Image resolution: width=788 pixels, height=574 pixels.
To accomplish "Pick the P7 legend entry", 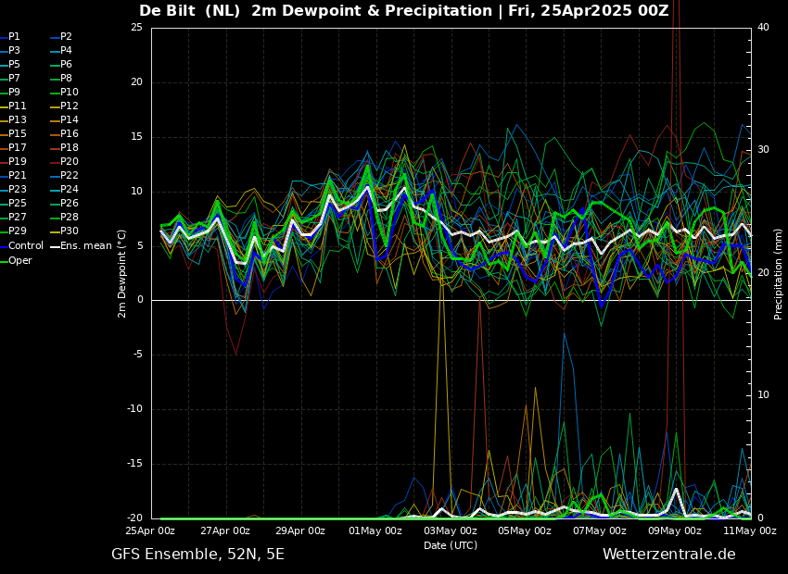I will coord(10,79).
